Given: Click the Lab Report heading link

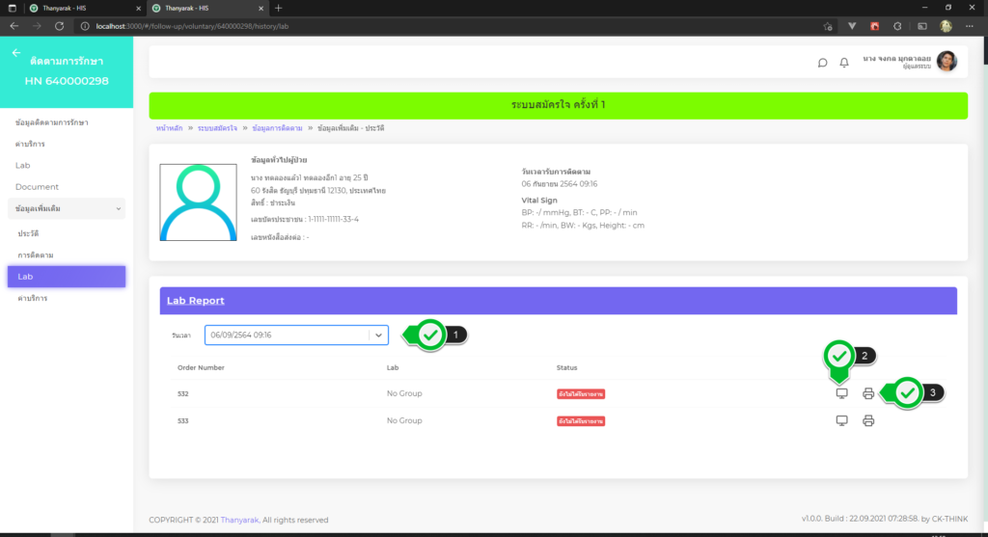Looking at the screenshot, I should pyautogui.click(x=195, y=301).
